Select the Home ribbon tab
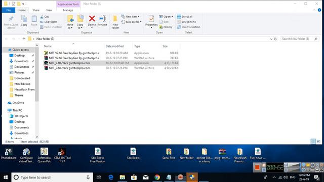 click(x=22, y=10)
